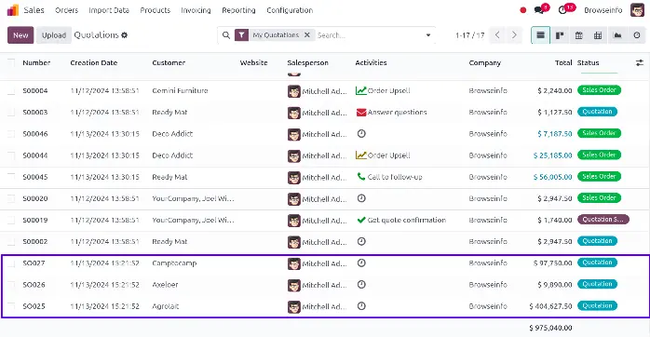The height and width of the screenshot is (337, 650).
Task: Switch to the Kanban view icon
Action: point(560,35)
